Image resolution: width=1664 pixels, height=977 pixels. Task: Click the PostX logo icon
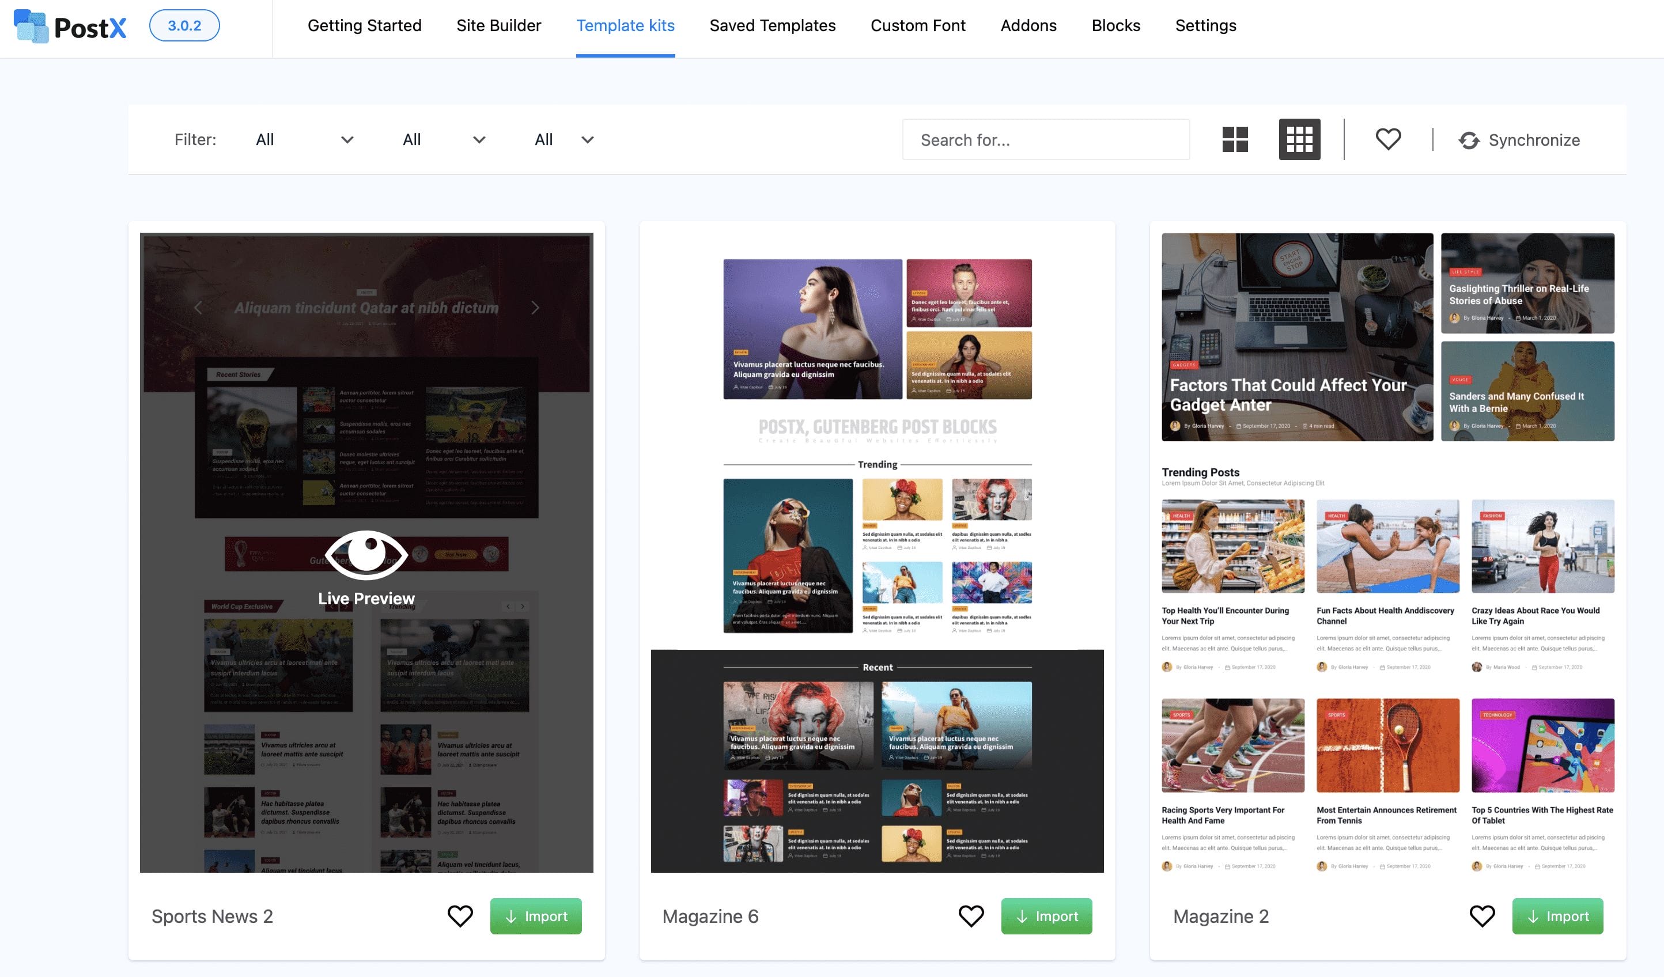(x=31, y=25)
